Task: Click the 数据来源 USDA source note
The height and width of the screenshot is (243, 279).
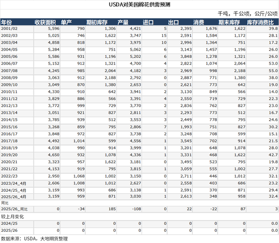Action: tap(34, 239)
